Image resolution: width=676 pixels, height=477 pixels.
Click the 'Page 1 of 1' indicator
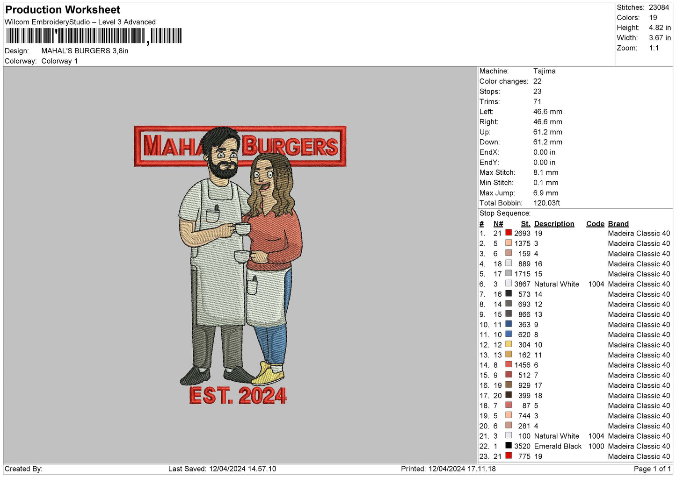point(652,469)
